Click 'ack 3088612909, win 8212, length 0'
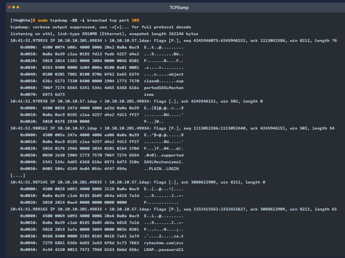 coord(223,182)
